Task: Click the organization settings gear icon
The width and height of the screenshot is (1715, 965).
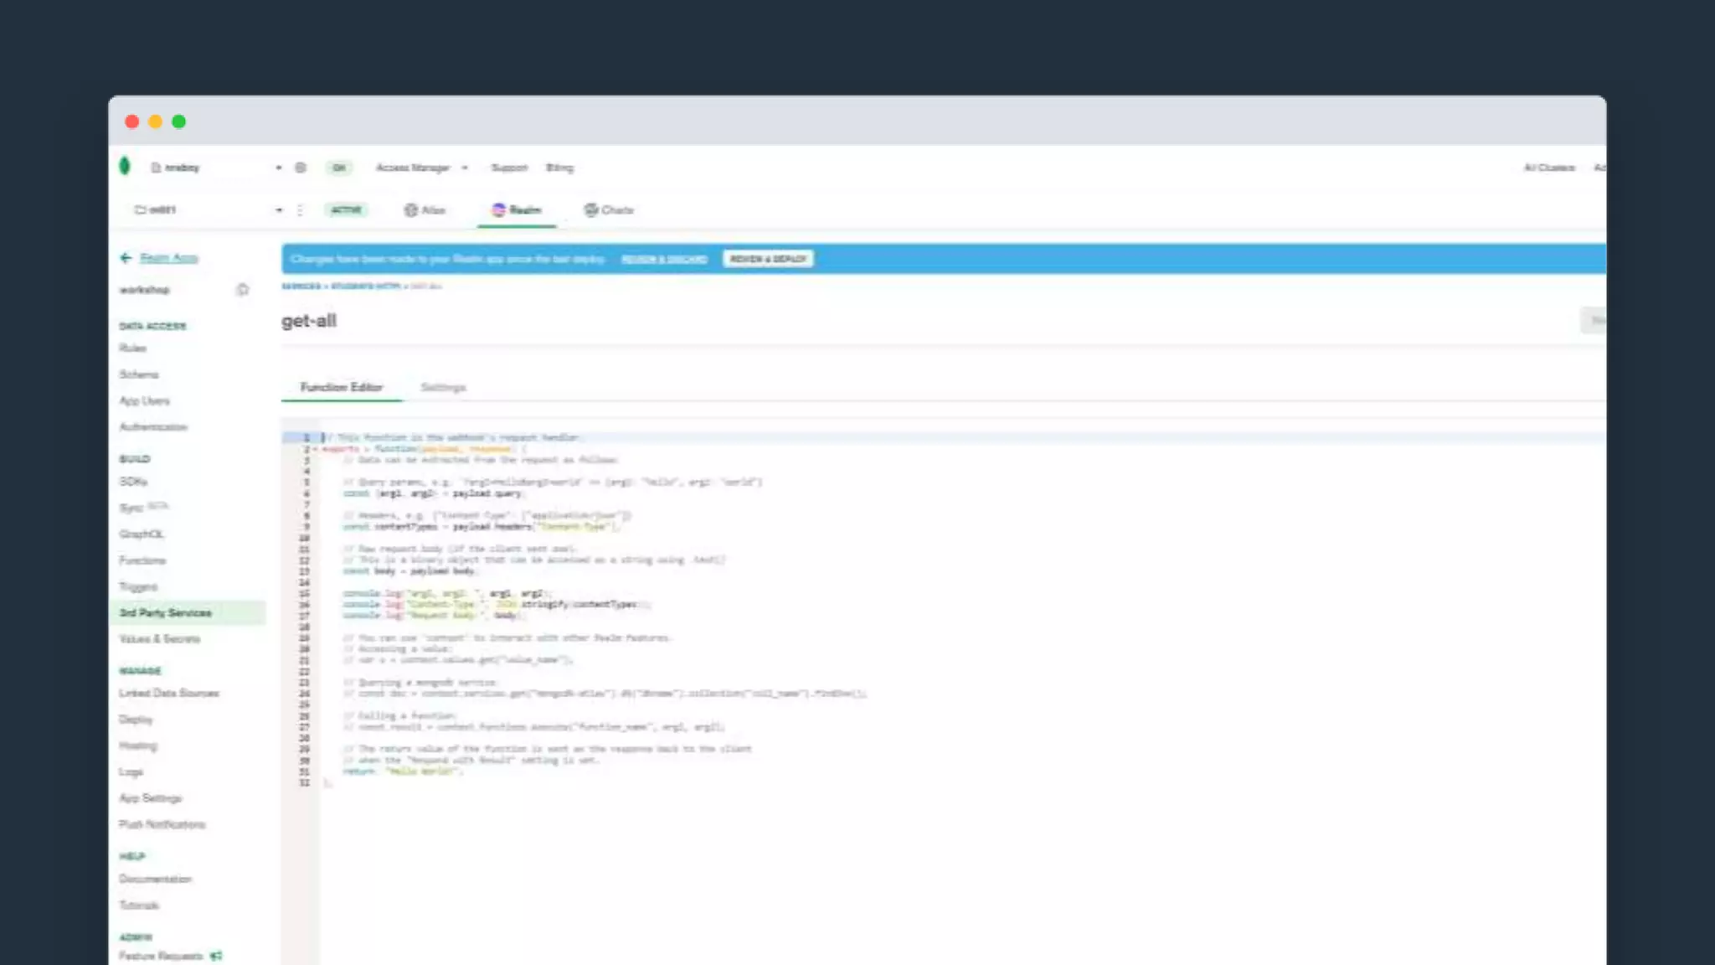Action: [301, 168]
